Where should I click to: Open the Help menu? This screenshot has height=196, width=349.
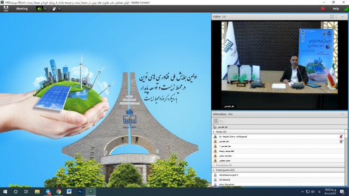(336, 8)
